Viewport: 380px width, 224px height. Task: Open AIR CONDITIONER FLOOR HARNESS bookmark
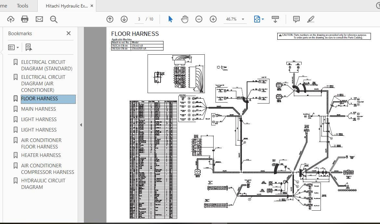41,144
